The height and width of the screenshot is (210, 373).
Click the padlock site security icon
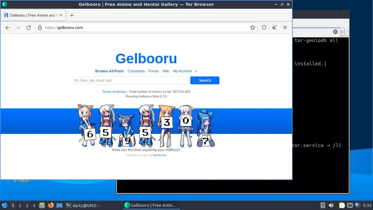(x=40, y=27)
